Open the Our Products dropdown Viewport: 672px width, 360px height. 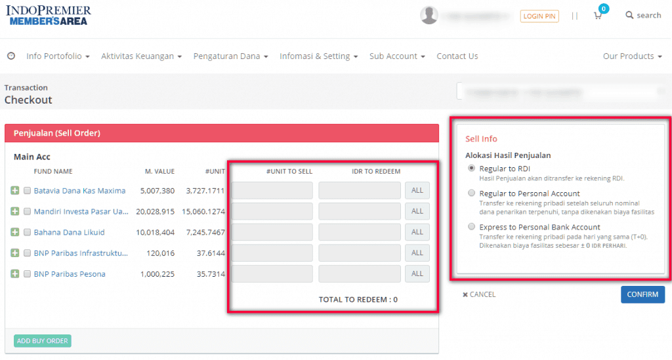(632, 56)
